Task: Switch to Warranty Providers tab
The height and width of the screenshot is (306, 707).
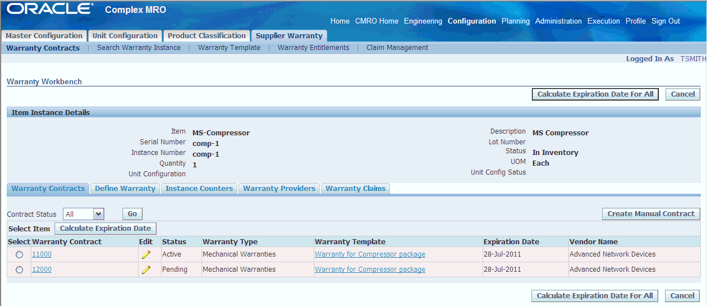Action: (x=279, y=189)
